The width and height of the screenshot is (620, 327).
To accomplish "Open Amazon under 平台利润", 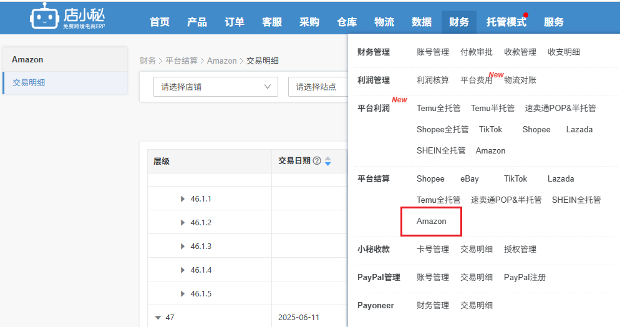I will point(490,150).
